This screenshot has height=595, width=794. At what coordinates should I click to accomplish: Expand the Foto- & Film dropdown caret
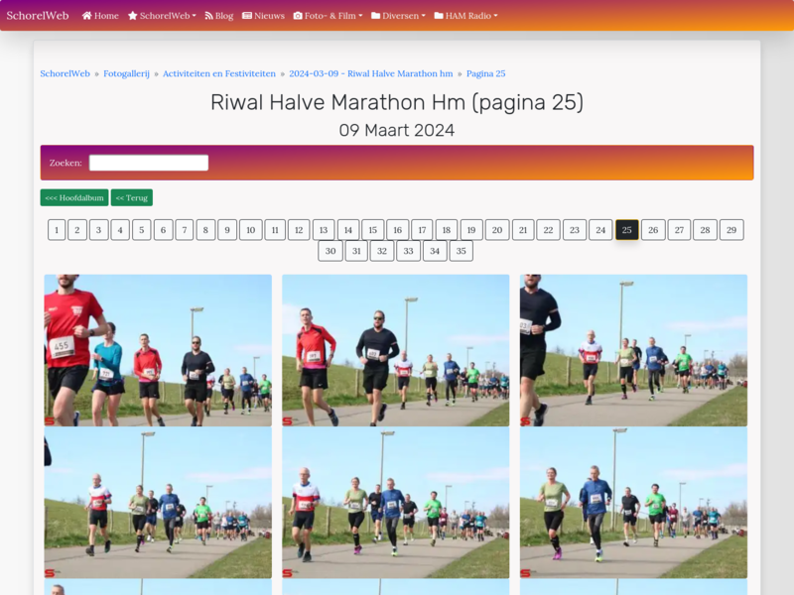pos(360,16)
